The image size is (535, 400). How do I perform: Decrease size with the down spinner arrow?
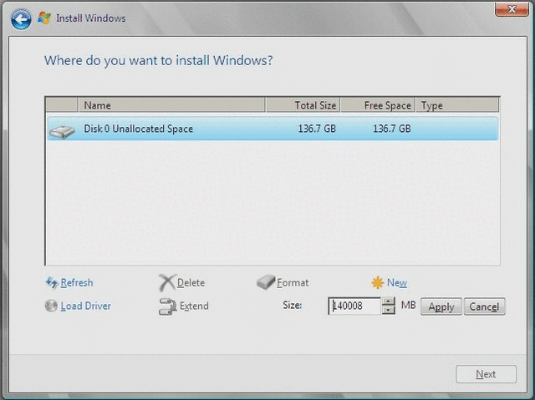(388, 310)
